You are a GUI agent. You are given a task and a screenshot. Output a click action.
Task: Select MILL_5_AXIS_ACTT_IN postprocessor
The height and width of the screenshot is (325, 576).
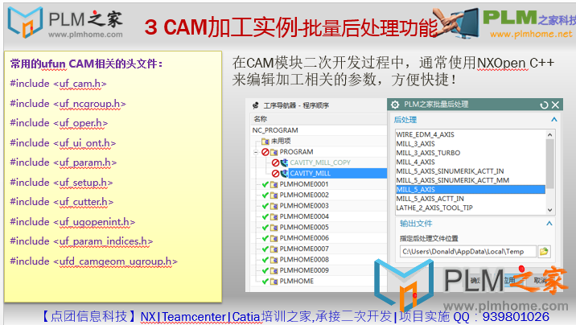point(430,199)
